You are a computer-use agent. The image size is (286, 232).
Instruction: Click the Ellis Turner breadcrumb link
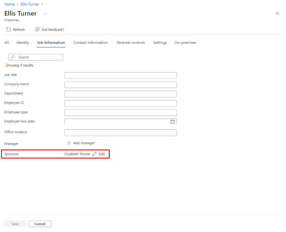(29, 4)
